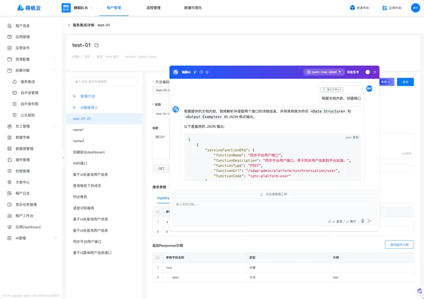Open 异步任务管理 sidebar item
The width and height of the screenshot is (424, 299).
click(26, 205)
